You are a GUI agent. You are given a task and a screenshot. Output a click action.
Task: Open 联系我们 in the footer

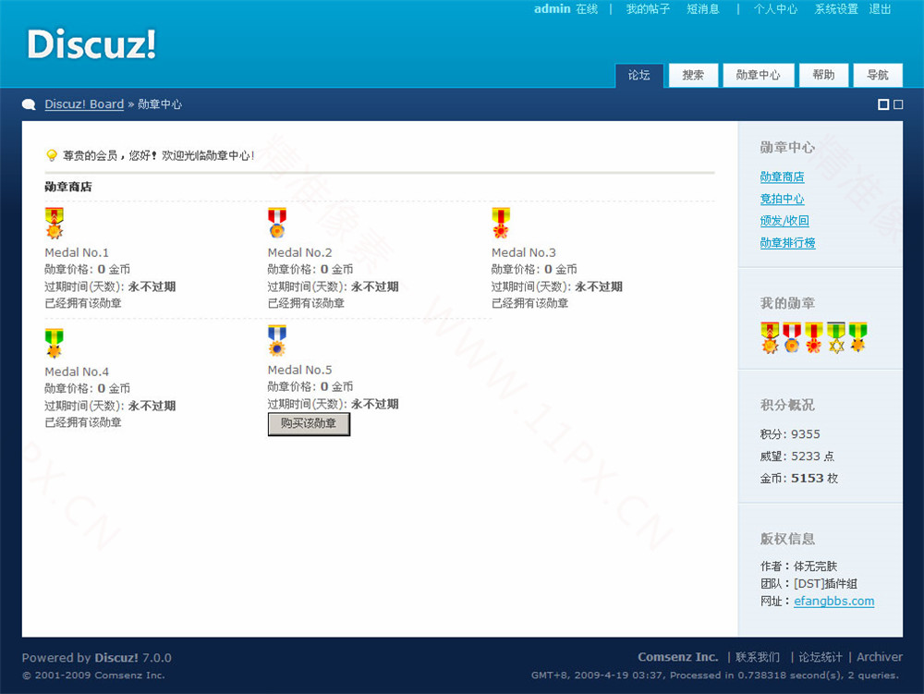coord(758,657)
